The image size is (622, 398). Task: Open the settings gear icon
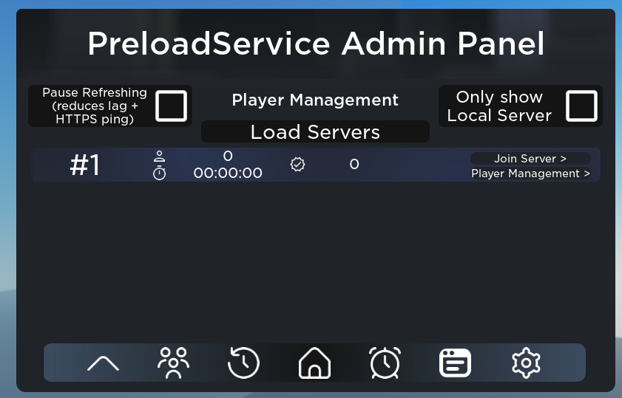point(526,363)
